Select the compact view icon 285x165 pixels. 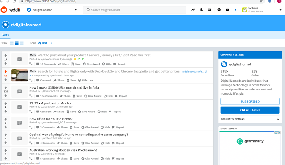pos(22,43)
